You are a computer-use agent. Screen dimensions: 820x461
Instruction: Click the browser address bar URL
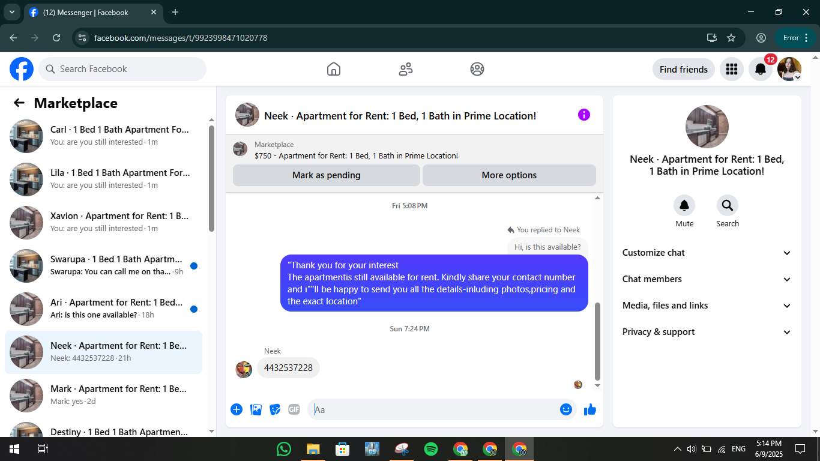point(181,38)
